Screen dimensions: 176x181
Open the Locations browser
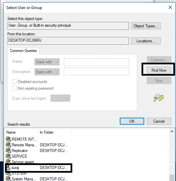click(x=146, y=41)
